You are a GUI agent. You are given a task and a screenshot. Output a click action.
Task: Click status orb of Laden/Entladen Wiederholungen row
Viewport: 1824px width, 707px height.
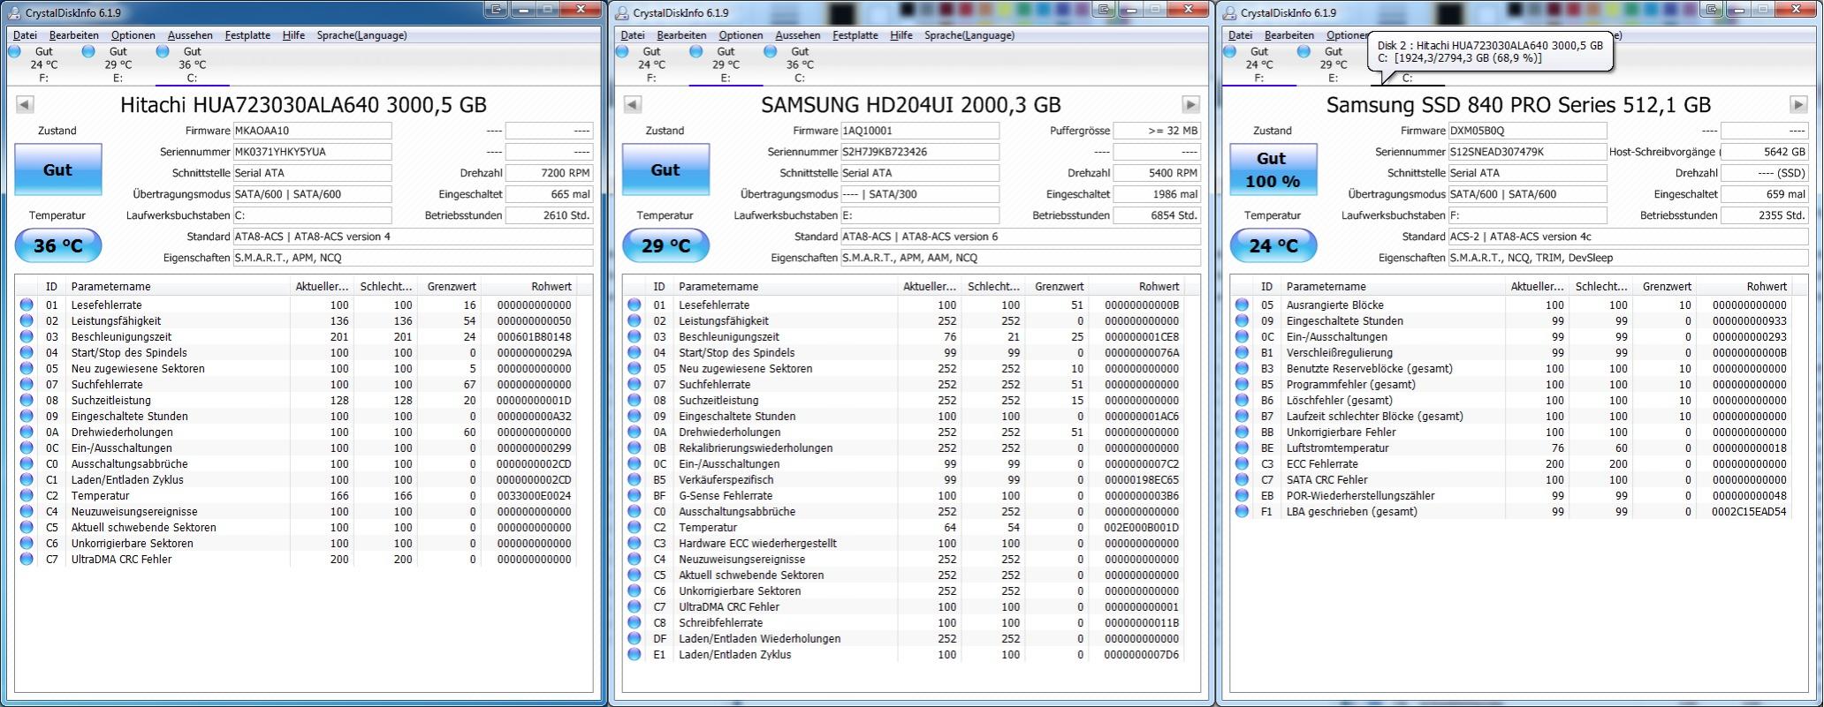(x=635, y=638)
